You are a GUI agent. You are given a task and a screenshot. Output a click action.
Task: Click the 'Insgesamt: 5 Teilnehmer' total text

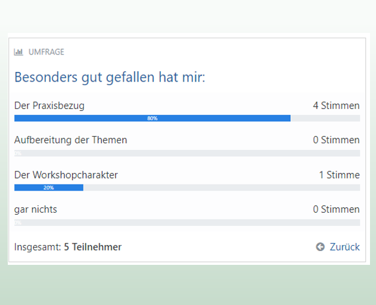[68, 247]
